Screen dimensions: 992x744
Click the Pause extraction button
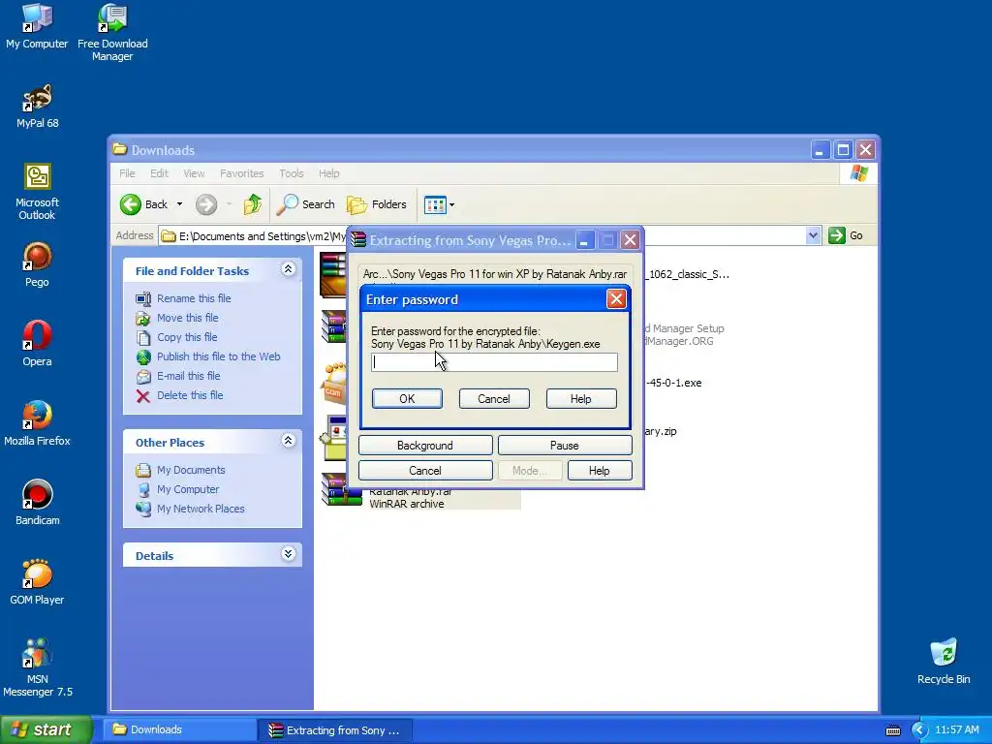click(x=565, y=446)
